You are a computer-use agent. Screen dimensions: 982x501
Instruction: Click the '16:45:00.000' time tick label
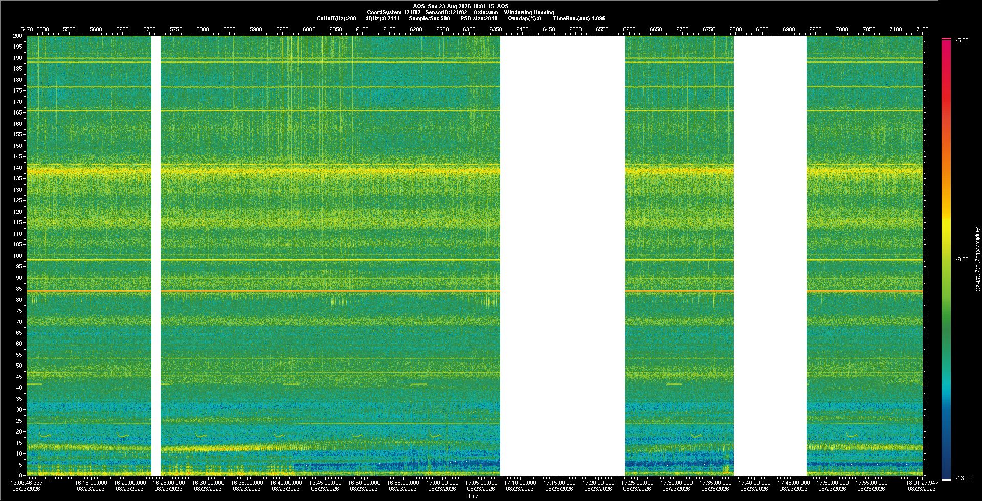pyautogui.click(x=325, y=482)
